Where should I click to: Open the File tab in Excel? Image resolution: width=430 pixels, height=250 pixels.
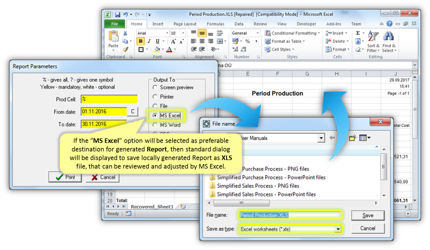coord(115,24)
